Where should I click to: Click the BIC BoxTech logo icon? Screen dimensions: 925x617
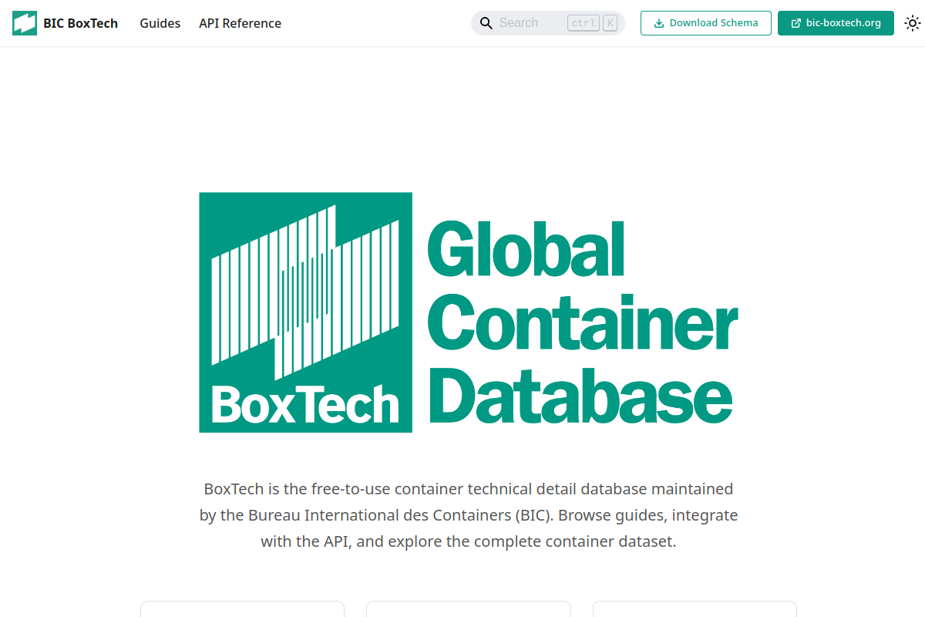click(x=25, y=23)
